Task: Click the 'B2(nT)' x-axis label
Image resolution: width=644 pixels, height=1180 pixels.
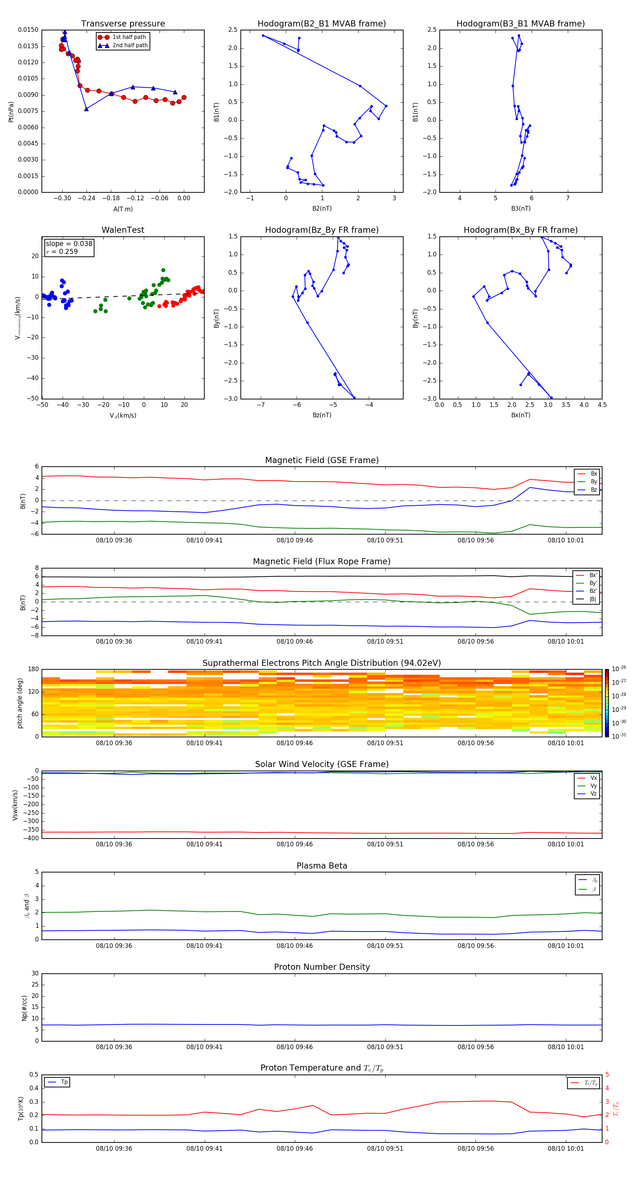Action: click(x=322, y=208)
